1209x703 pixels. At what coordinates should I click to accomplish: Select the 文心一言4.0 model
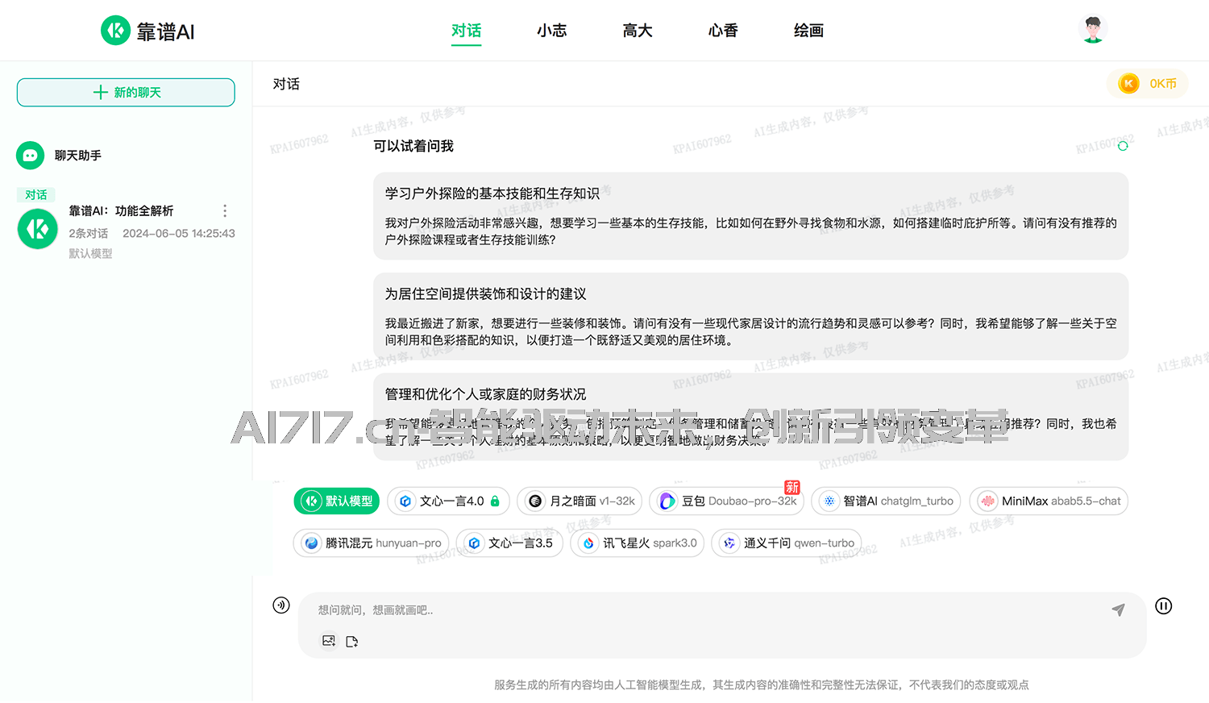pyautogui.click(x=449, y=501)
